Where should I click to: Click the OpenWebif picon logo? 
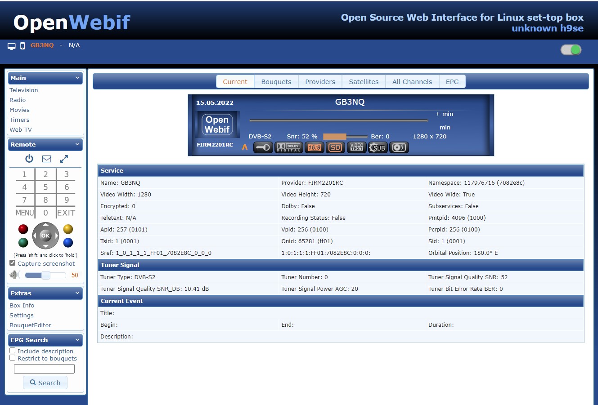click(x=217, y=125)
